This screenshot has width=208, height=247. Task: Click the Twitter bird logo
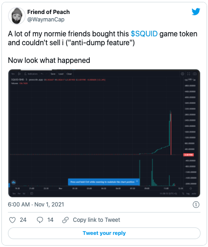point(196,12)
